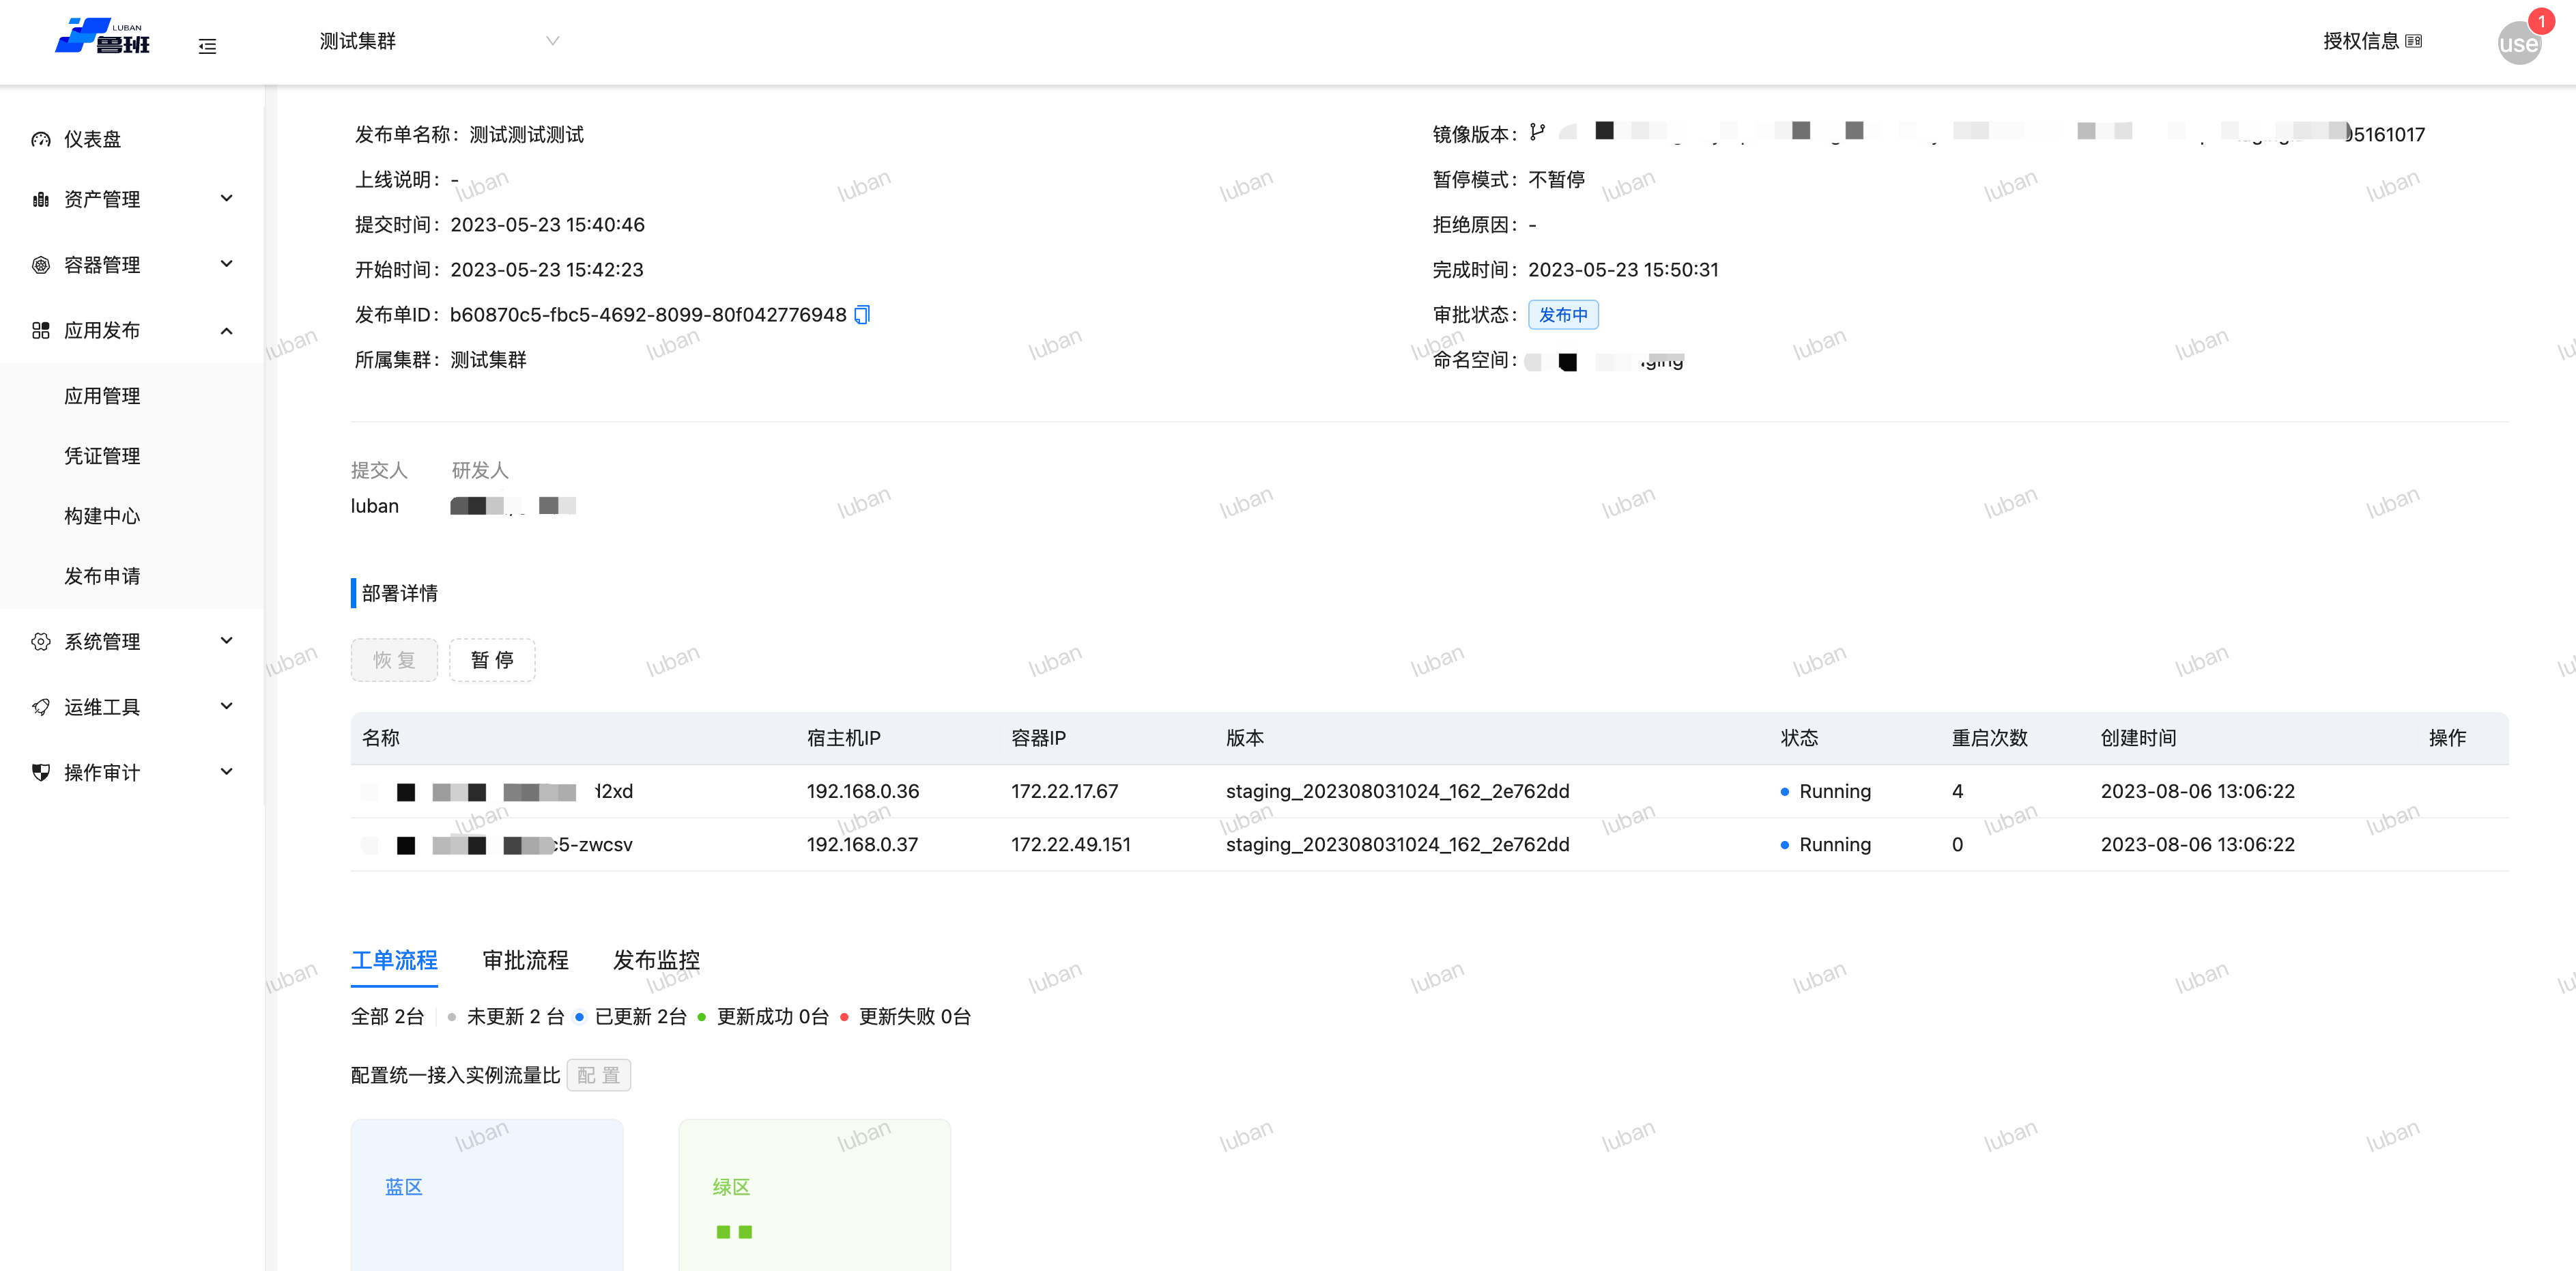The width and height of the screenshot is (2576, 1271).
Task: Click the dashboard gauge icon
Action: pos(40,140)
